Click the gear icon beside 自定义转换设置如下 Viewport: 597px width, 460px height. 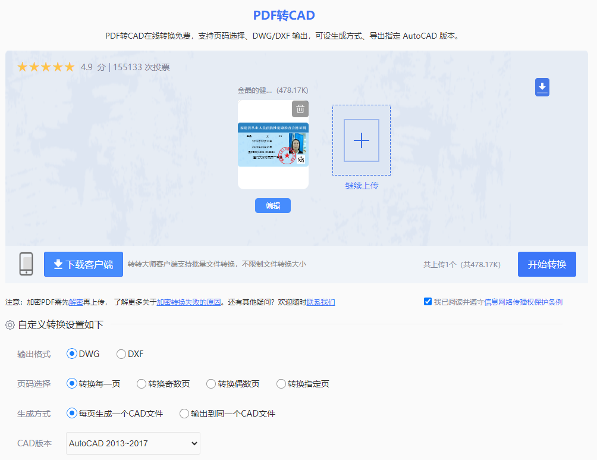click(9, 324)
